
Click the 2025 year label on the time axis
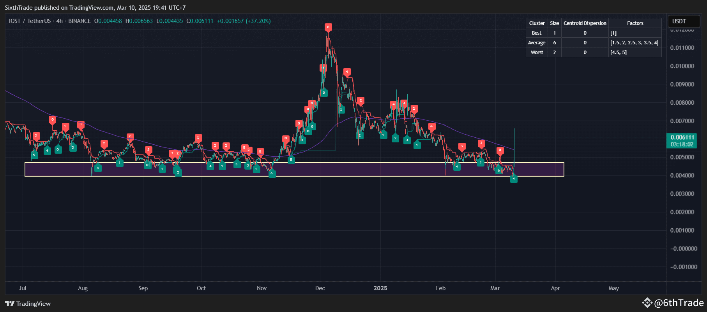click(380, 288)
